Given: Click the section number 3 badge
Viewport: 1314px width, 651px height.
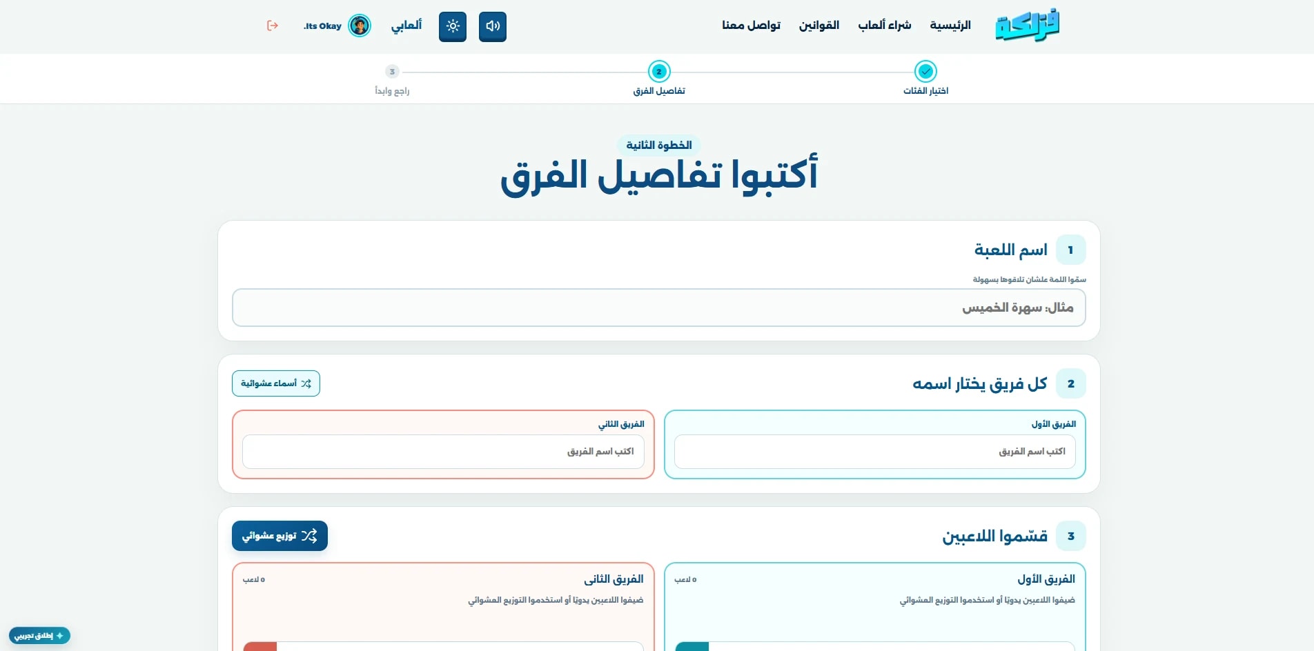Looking at the screenshot, I should click(1070, 536).
